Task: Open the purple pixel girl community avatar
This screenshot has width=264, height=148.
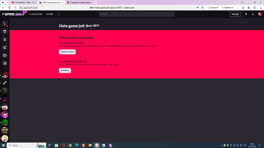Action: pos(5,115)
